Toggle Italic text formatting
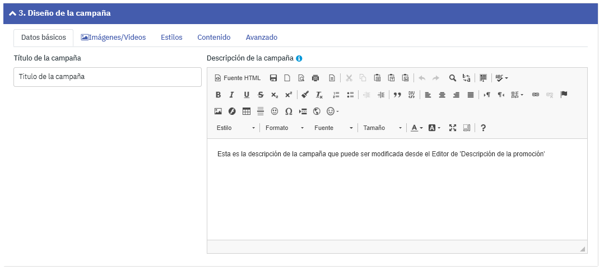604x270 pixels. pos(231,95)
